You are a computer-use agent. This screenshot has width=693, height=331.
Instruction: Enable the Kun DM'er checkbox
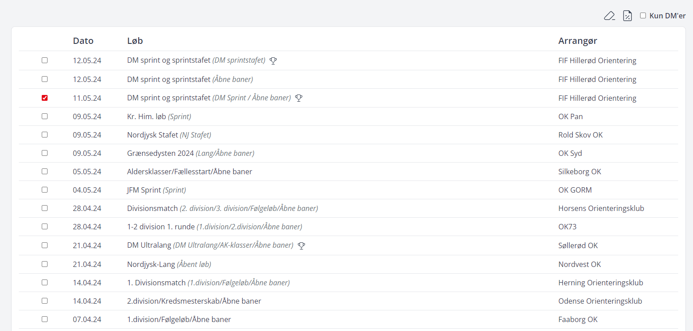643,16
